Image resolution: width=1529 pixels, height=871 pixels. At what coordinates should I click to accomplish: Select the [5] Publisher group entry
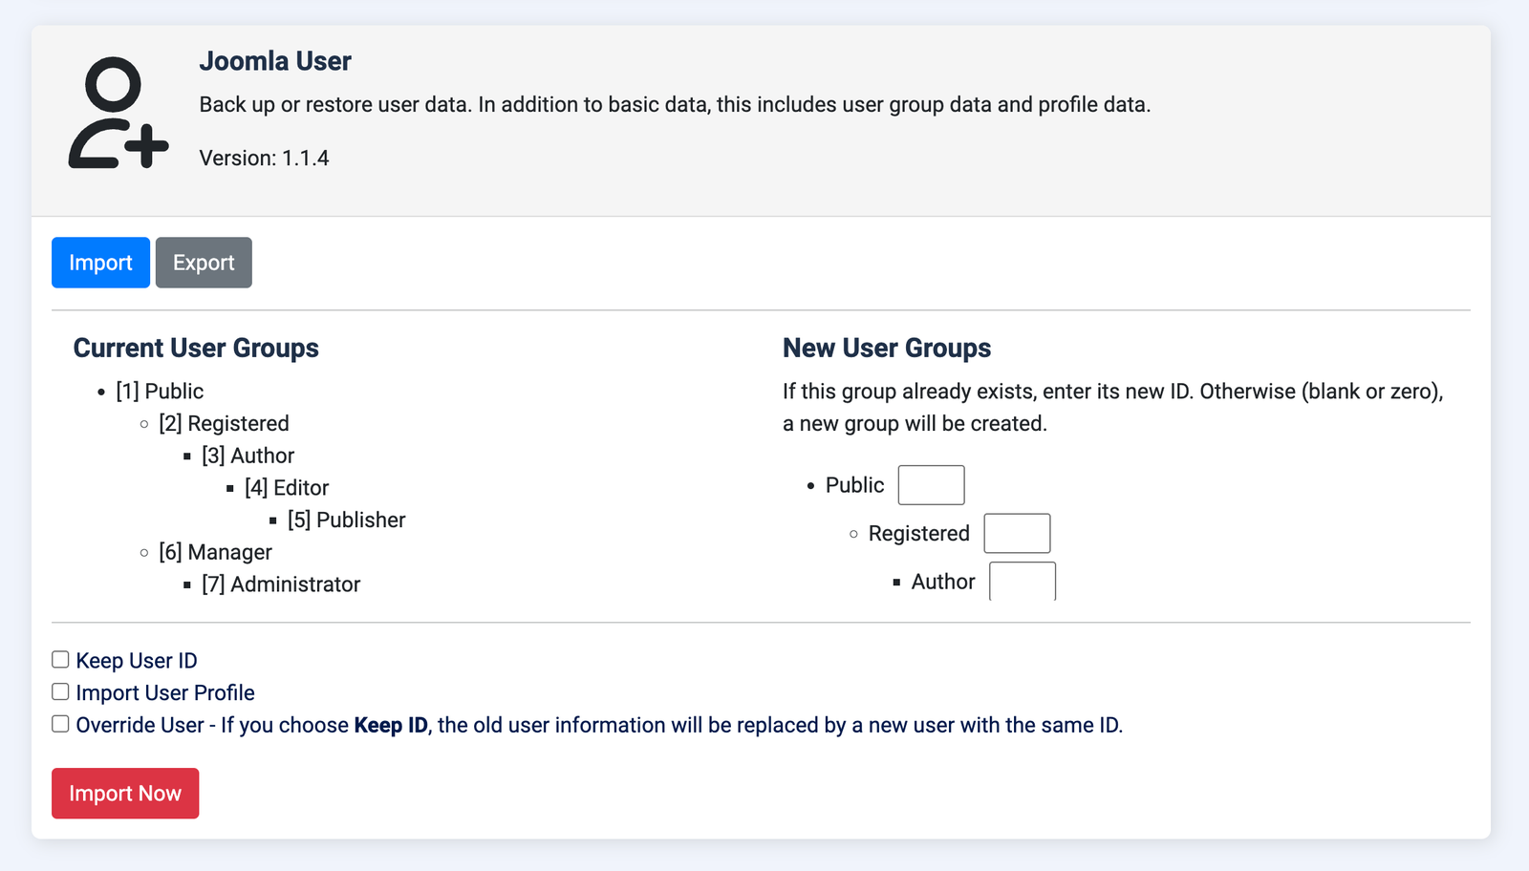[x=347, y=520]
